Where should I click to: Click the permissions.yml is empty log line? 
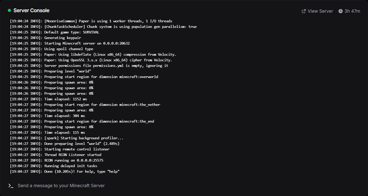89,66
